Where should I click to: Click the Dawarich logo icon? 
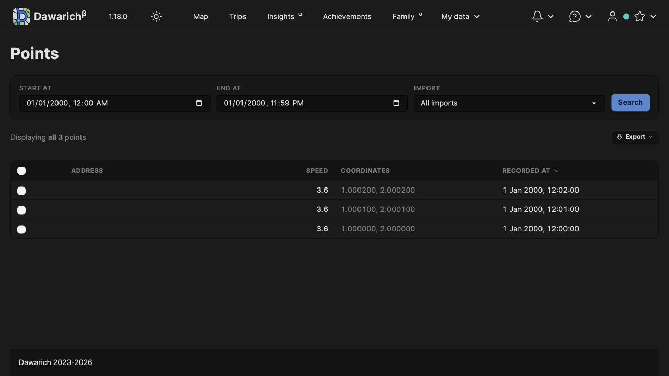21,17
